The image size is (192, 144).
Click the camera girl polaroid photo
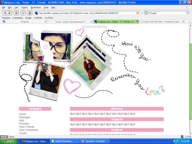[47, 81]
